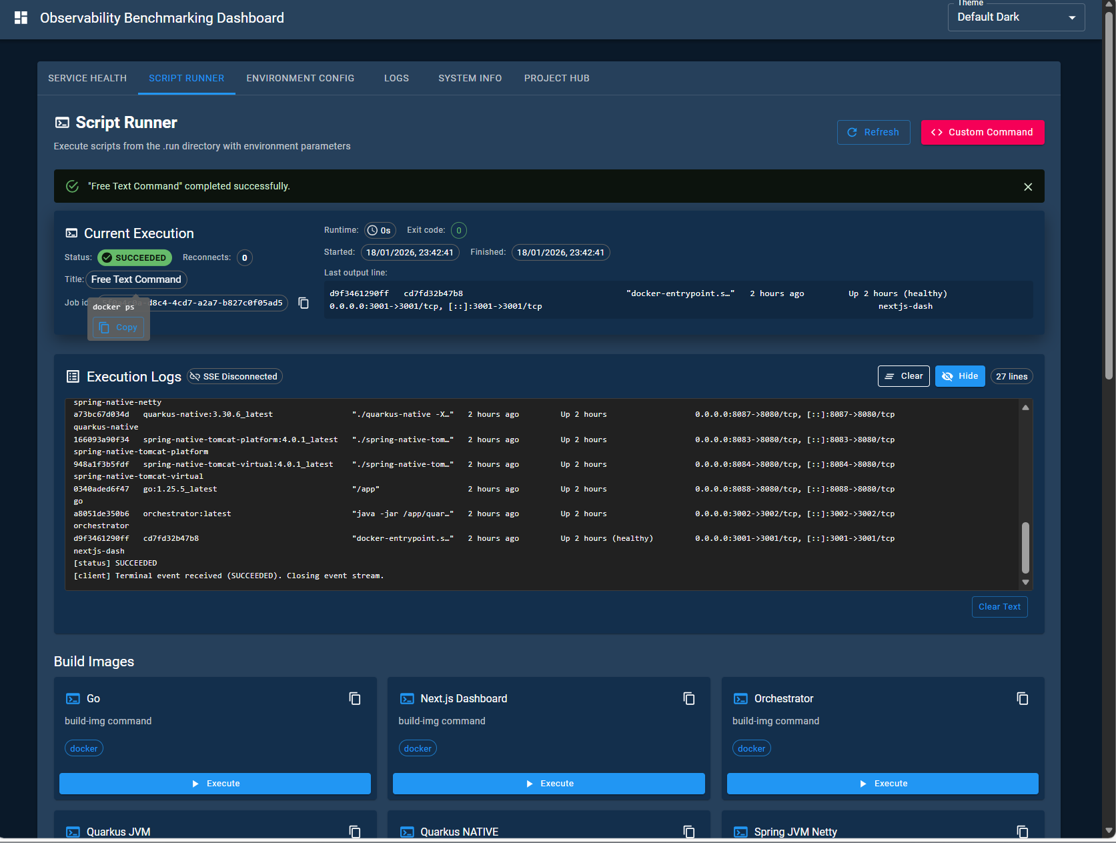Click the down arrow on the logs scrollbar
Screen dimensions: 1116x843
pos(1025,582)
